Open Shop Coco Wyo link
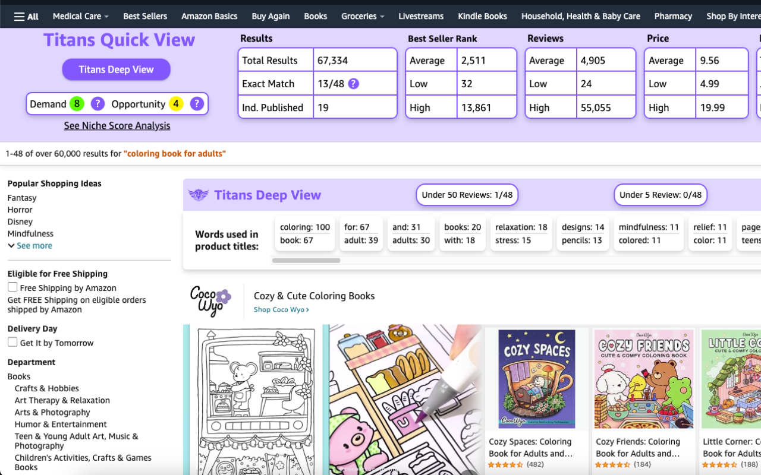The width and height of the screenshot is (761, 475). point(281,309)
